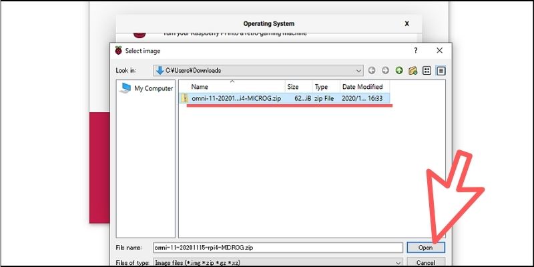Image resolution: width=534 pixels, height=267 pixels.
Task: Click the Raspberry Pi logo in title bar
Action: click(x=118, y=51)
